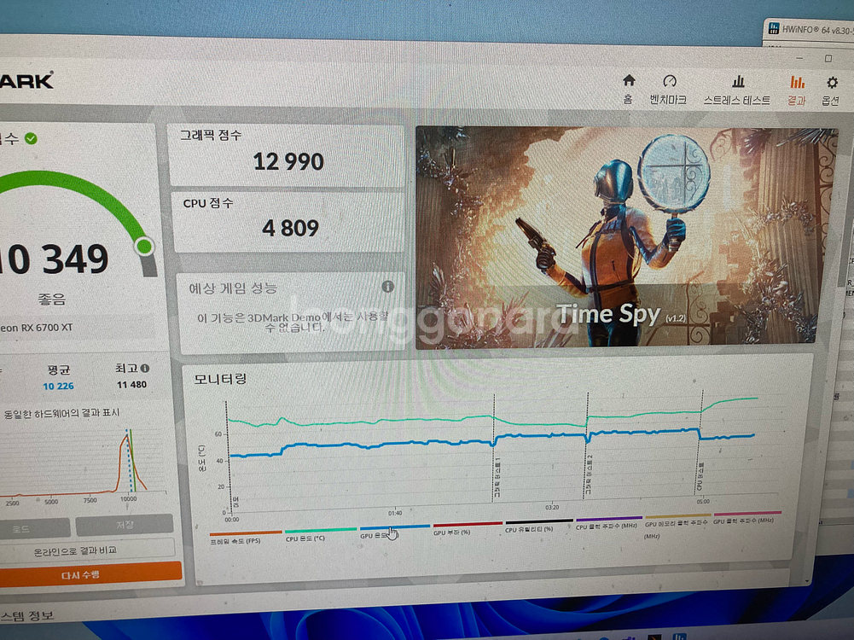Open the 스트레스 테스트 stress test section
854x640 pixels.
737,90
